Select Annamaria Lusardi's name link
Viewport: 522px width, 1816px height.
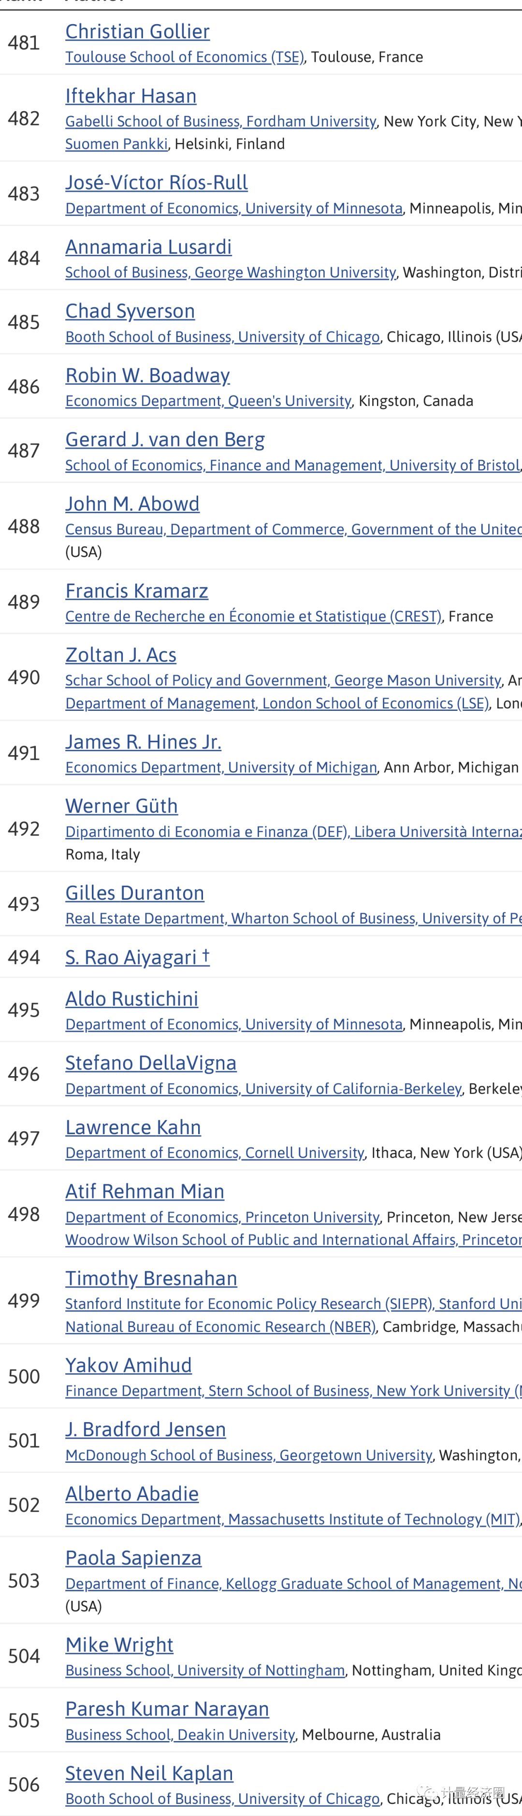(148, 247)
